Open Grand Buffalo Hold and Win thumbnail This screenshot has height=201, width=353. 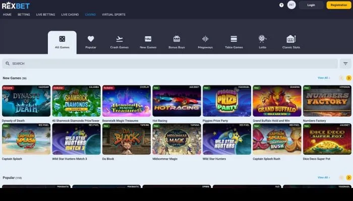point(277,100)
